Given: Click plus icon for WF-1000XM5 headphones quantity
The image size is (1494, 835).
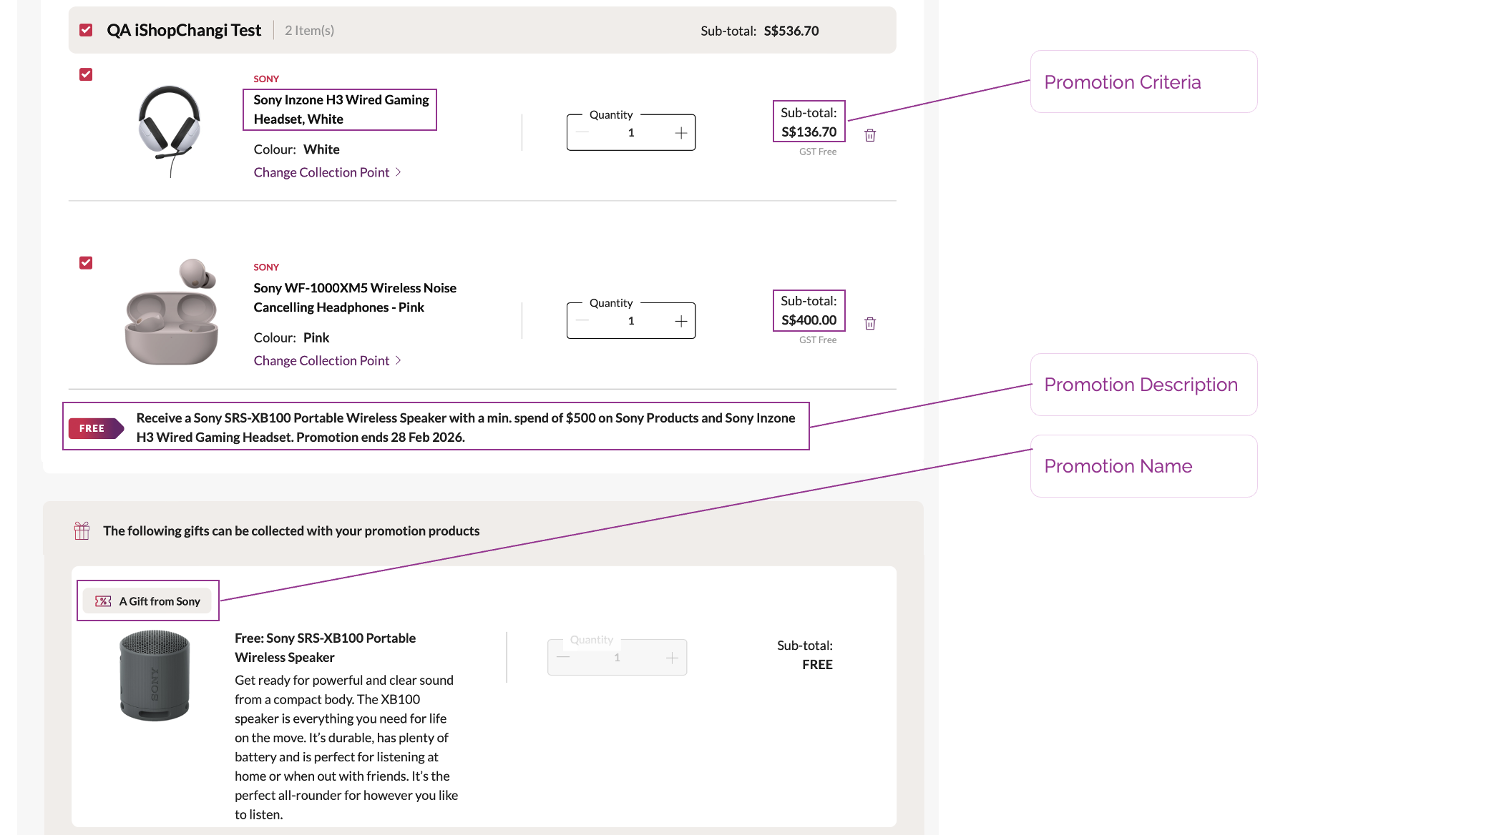Looking at the screenshot, I should (x=680, y=321).
